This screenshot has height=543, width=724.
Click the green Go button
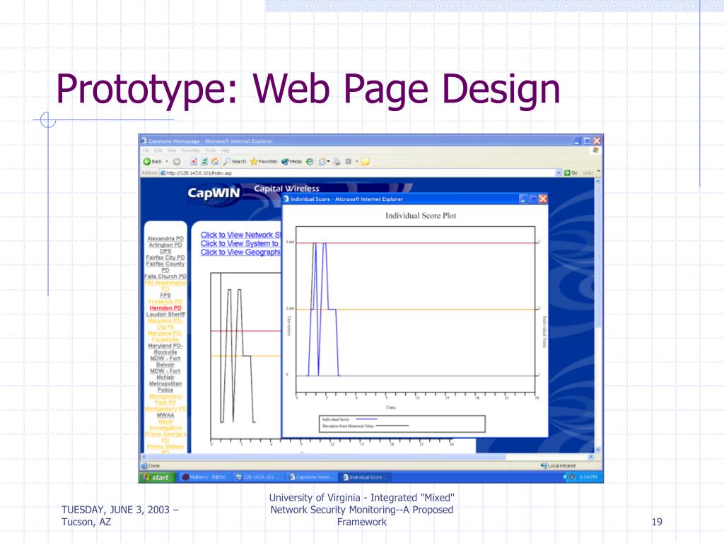point(571,173)
